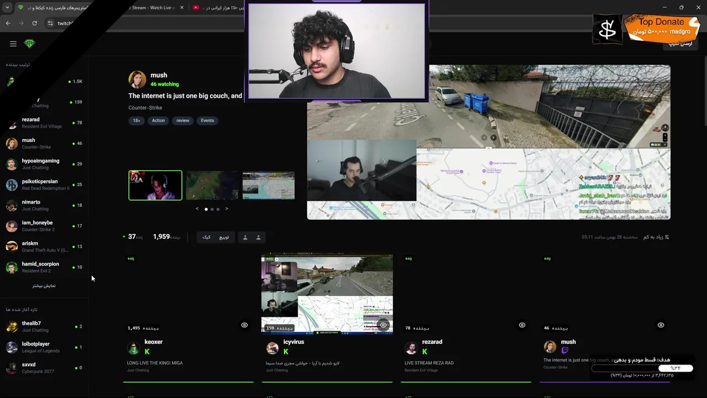The height and width of the screenshot is (398, 707).
Task: Close the 'Stream - Watch Live' tab
Action: coord(182,8)
